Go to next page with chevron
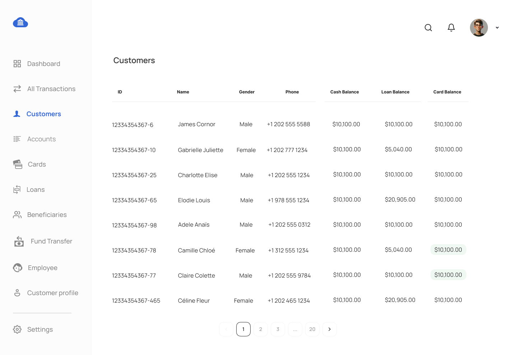Viewport: 517px width, 355px height. pos(329,329)
